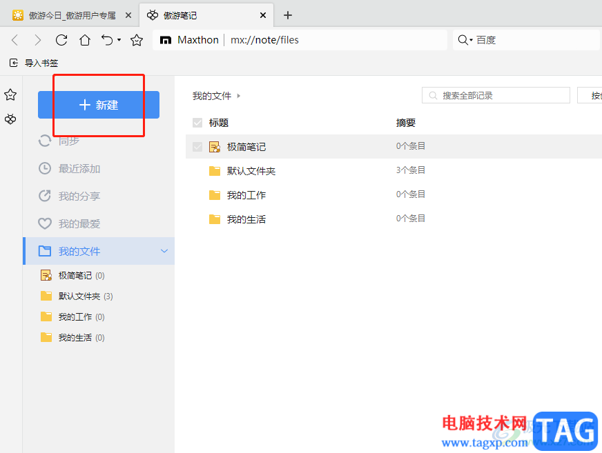Click the 摘要 column header

tap(406, 123)
